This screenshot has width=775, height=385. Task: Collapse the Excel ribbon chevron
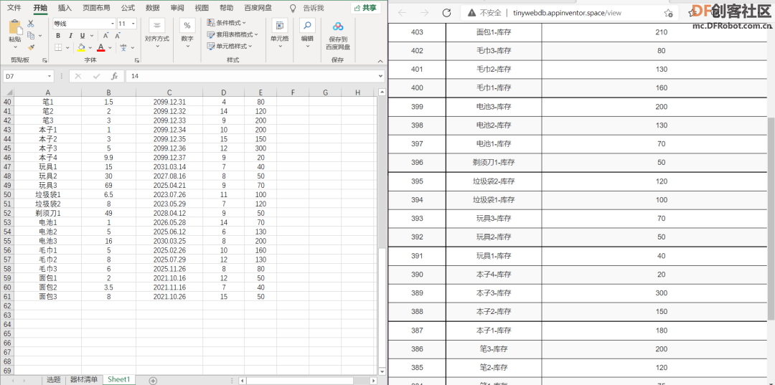[380, 61]
